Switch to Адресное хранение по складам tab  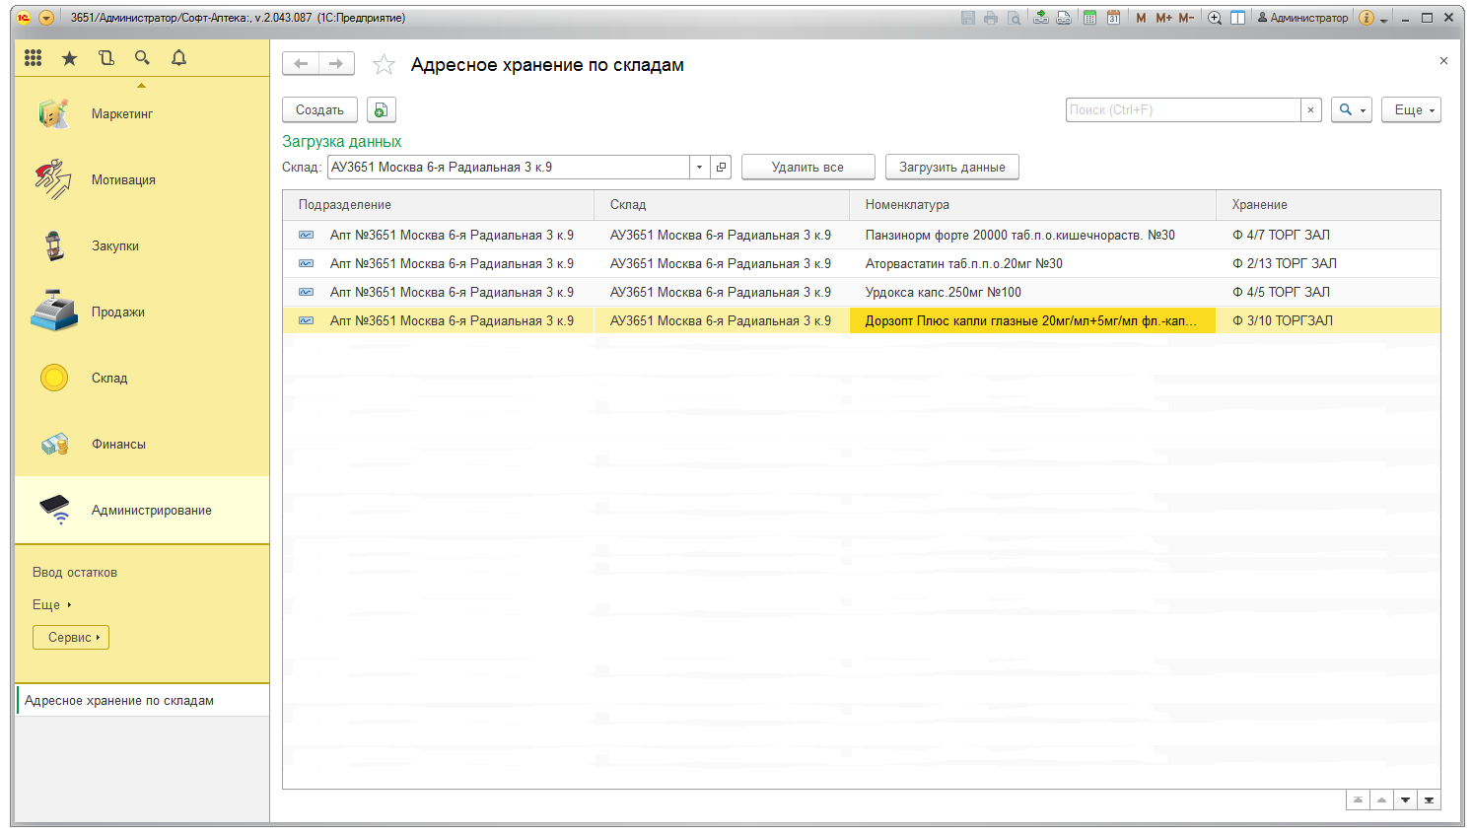(x=119, y=701)
